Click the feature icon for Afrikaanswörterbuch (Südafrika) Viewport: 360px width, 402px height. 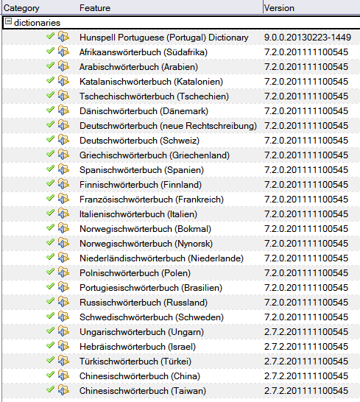pyautogui.click(x=63, y=52)
